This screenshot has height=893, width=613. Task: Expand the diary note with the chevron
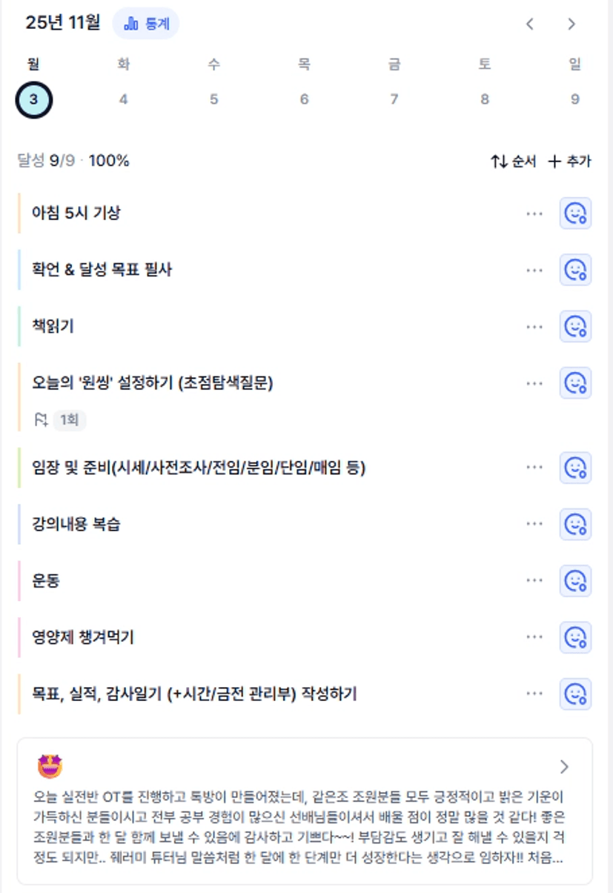tap(564, 766)
